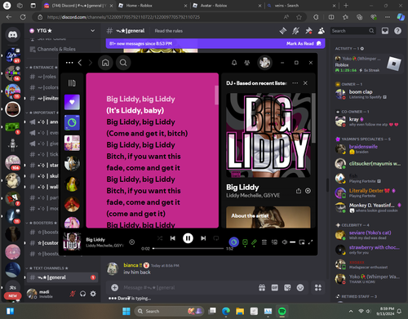Image resolution: width=408 pixels, height=319 pixels.
Task: Open the DJ playlist tile in Spotify sidebar
Action: [x=72, y=122]
